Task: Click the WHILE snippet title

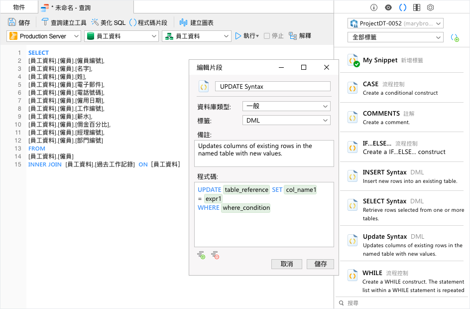Action: pos(372,273)
